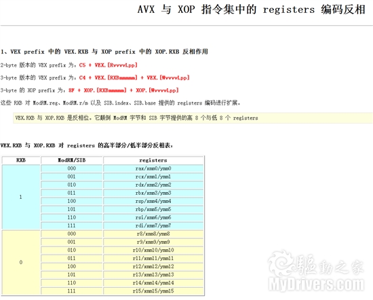Select the r15/xmm15/ymm15 table cell
Viewport: 373px width, 300px height.
pos(153,291)
